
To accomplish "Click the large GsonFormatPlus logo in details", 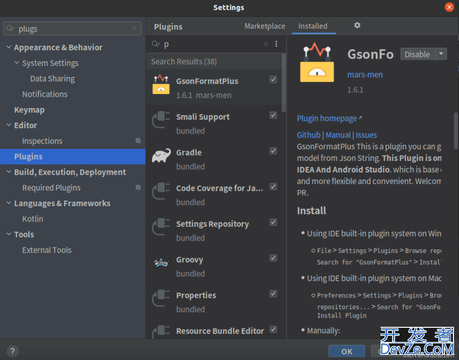I will click(x=317, y=62).
